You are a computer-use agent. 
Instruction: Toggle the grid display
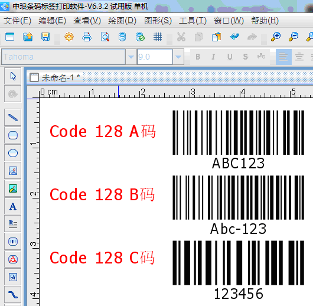tap(158, 37)
